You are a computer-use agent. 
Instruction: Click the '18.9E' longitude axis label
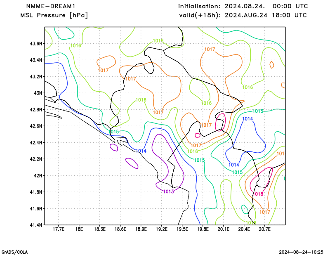(x=141, y=229)
